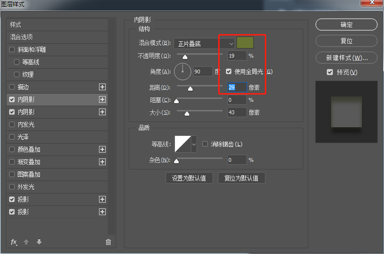
Task: Enable 颜色叠加 checkbox
Action: point(12,149)
